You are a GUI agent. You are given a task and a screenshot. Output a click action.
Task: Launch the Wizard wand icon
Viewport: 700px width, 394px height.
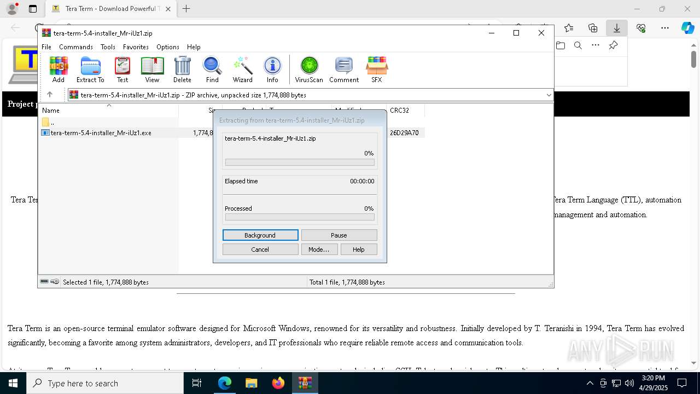(242, 69)
